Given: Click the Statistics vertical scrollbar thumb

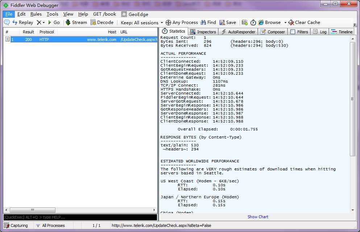Looking at the screenshot, I should coord(353,99).
